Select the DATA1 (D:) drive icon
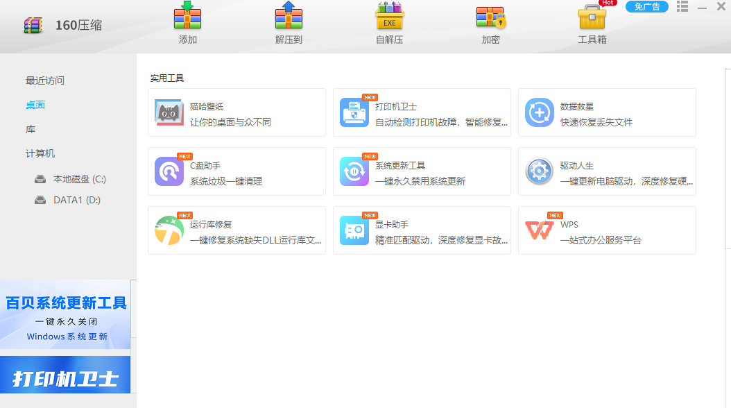Viewport: 731px width, 408px height. point(40,200)
